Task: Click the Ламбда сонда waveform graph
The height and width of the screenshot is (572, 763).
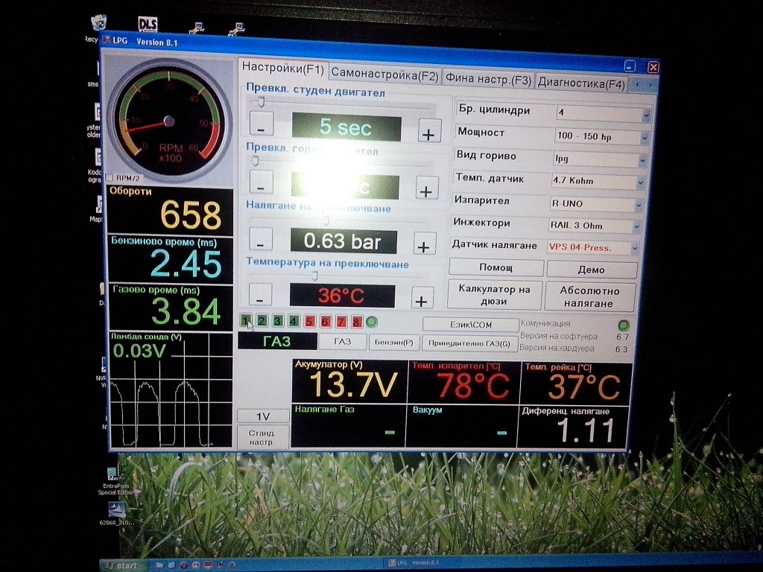Action: click(171, 390)
